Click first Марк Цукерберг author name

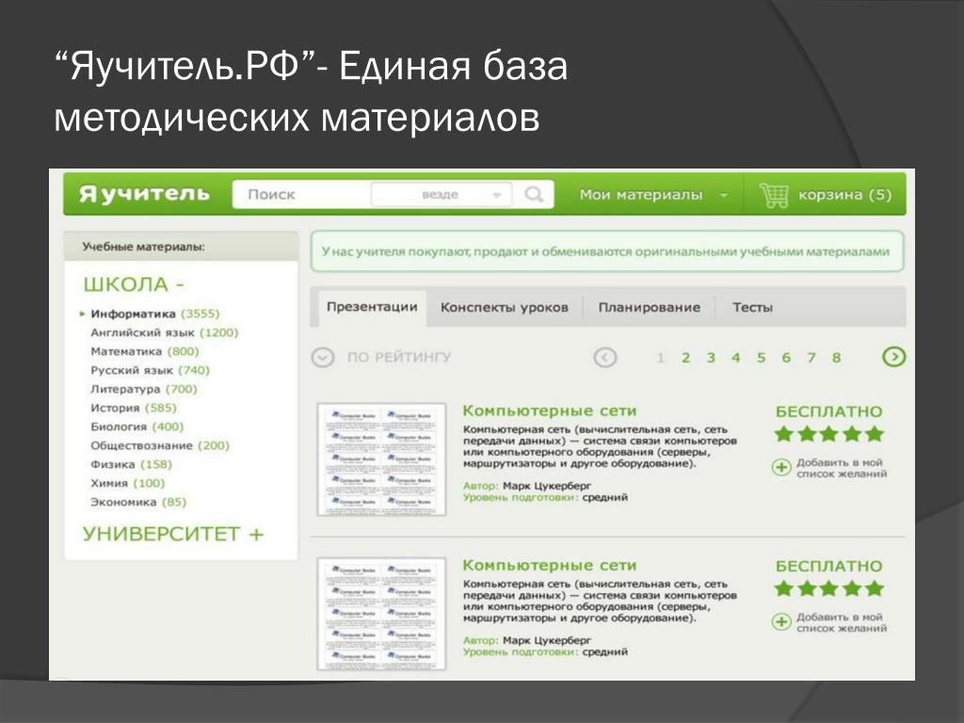(547, 486)
